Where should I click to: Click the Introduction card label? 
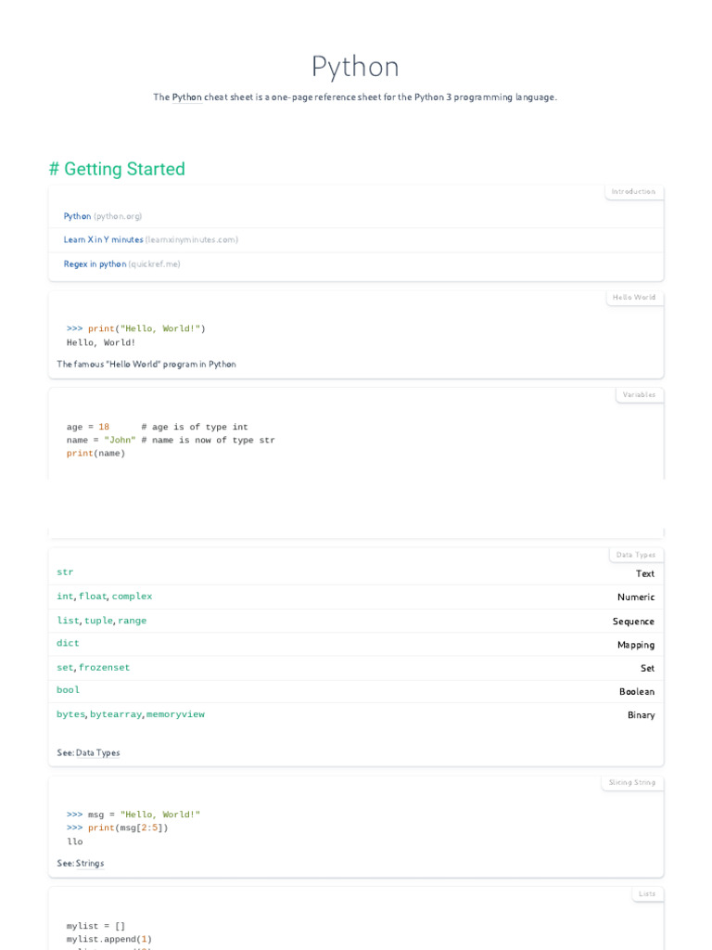[x=633, y=192]
